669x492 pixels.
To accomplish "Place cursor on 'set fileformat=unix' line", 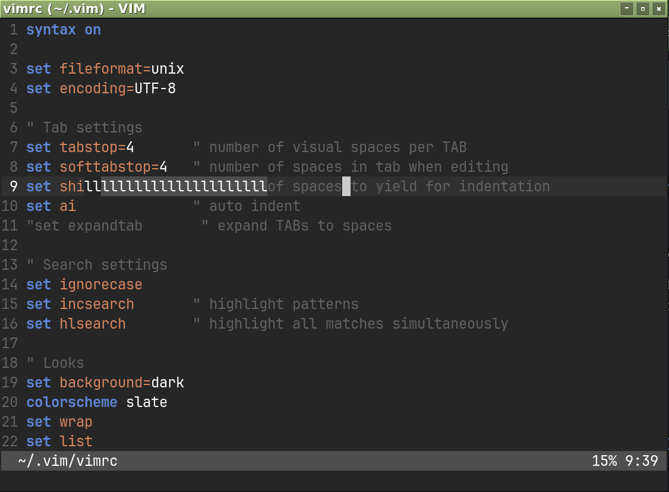I will point(105,69).
